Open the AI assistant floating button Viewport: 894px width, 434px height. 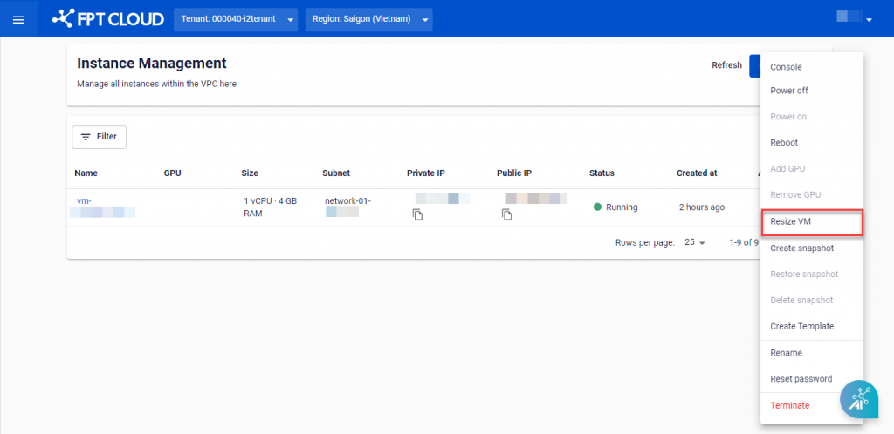coord(859,397)
